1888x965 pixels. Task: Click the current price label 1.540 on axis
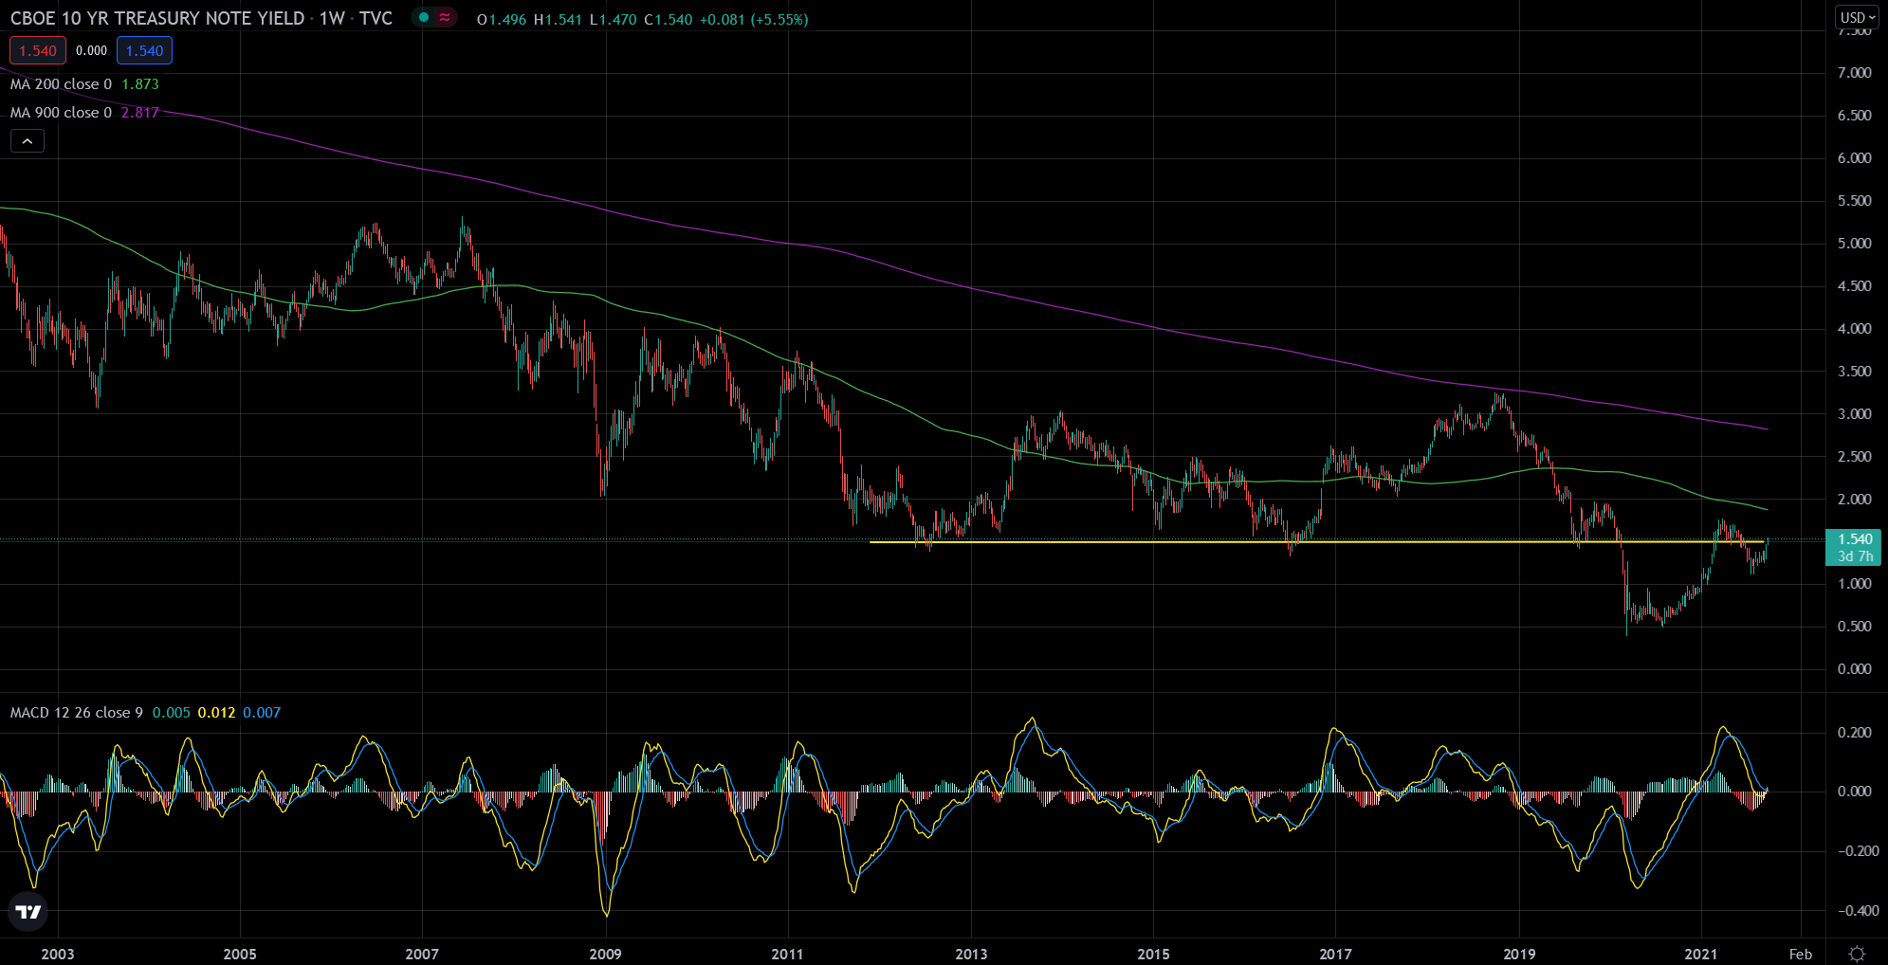(1855, 539)
